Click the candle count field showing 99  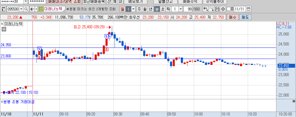pos(188,9)
